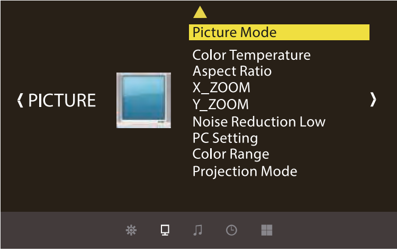
Task: Select the X_ZOOM setting
Action: [221, 87]
